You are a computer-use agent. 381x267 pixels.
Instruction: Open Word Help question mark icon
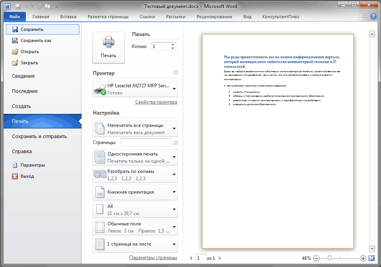pos(373,16)
